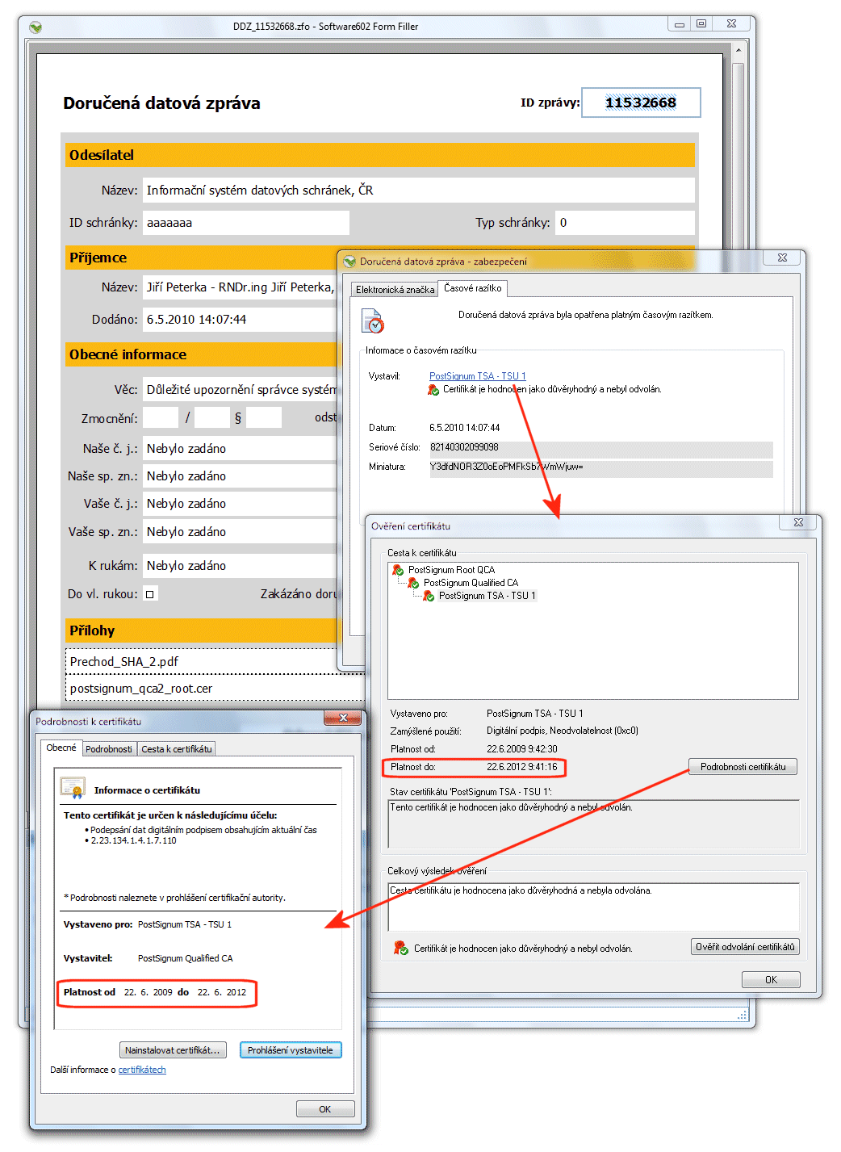Click the Typ schránky field
Viewport: 841px width, 1152px height.
click(x=626, y=223)
